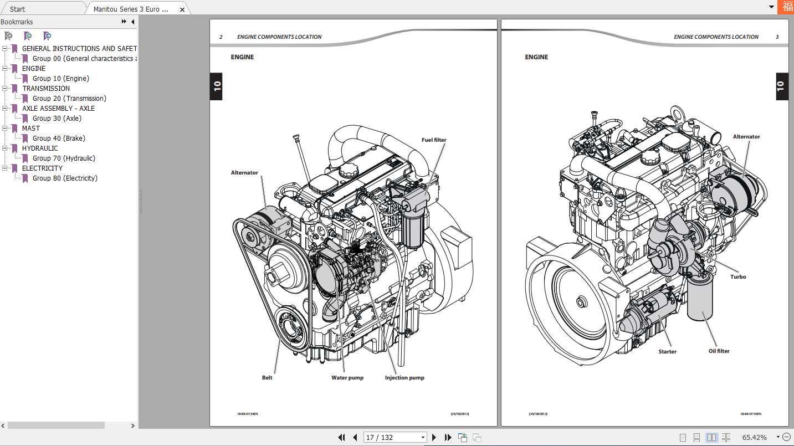Open the zoom percentage dropdown
This screenshot has width=794, height=446.
778,437
